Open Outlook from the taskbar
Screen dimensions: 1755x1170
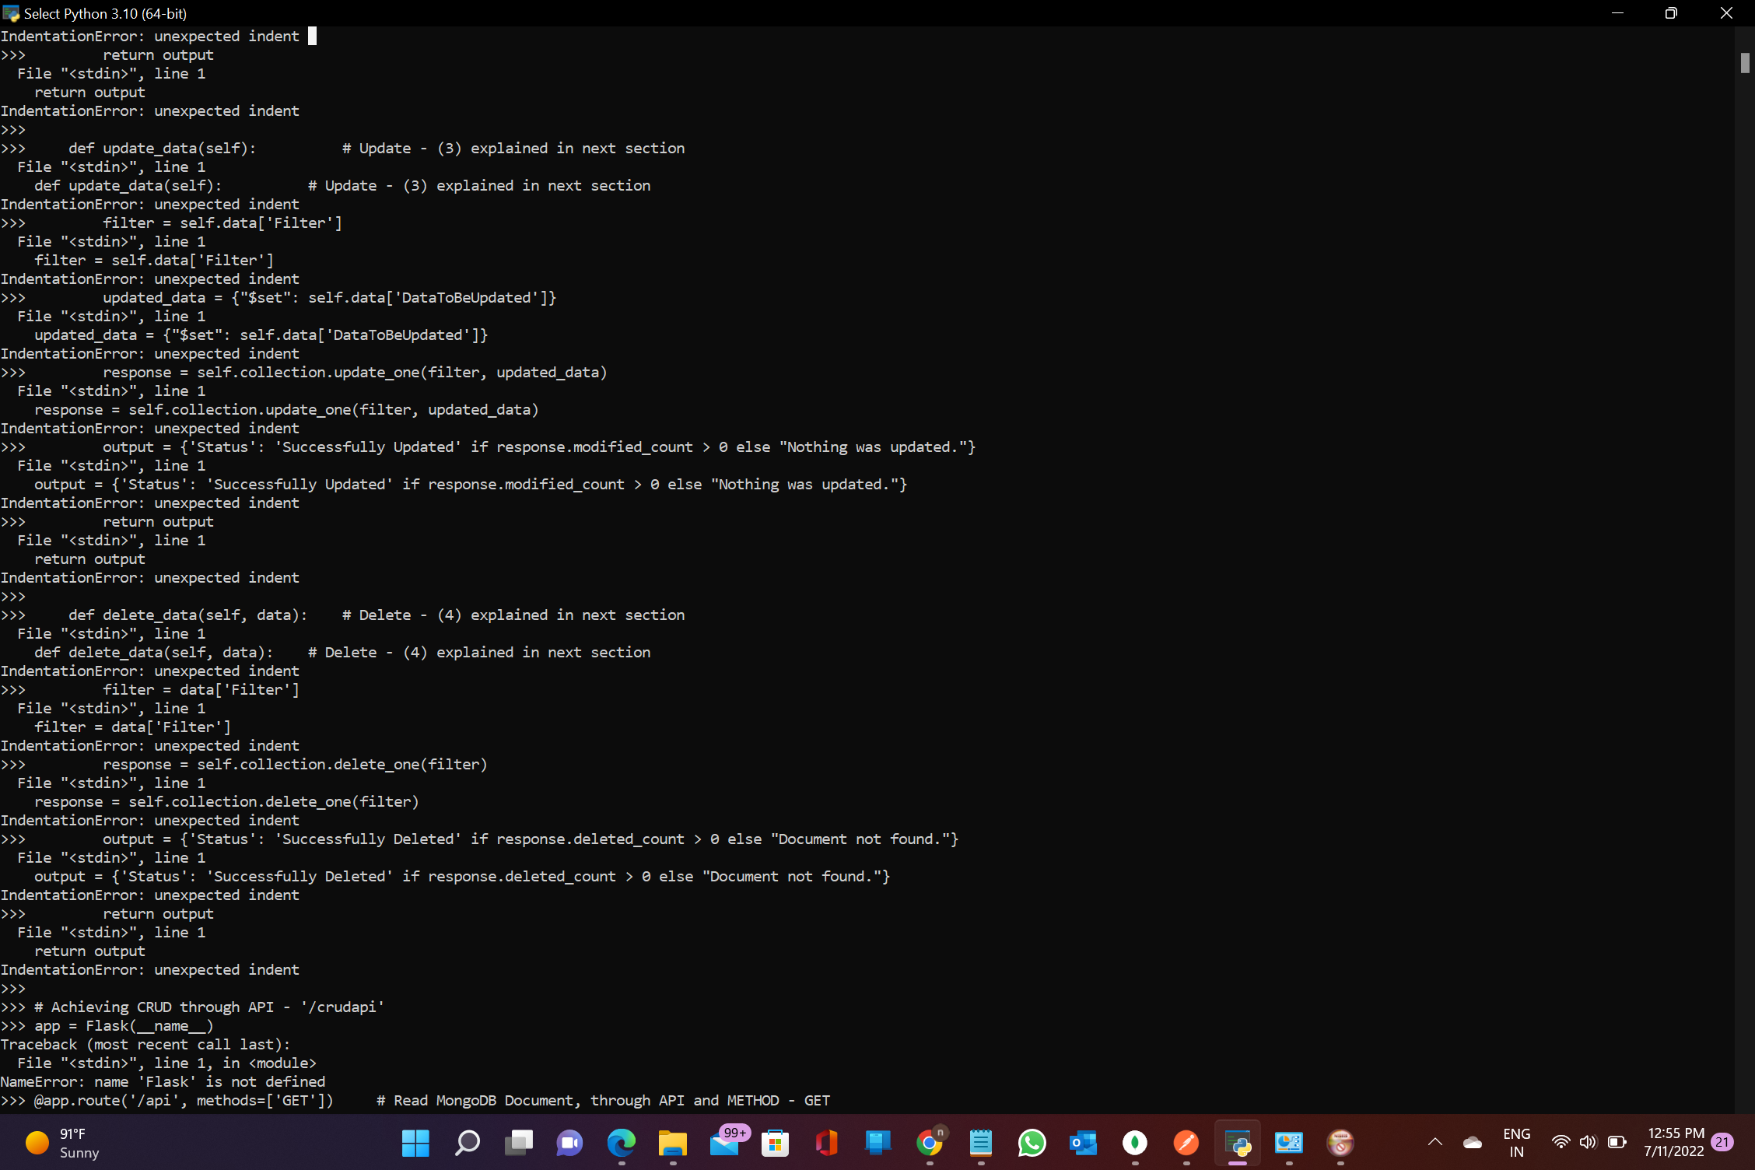pyautogui.click(x=1083, y=1143)
